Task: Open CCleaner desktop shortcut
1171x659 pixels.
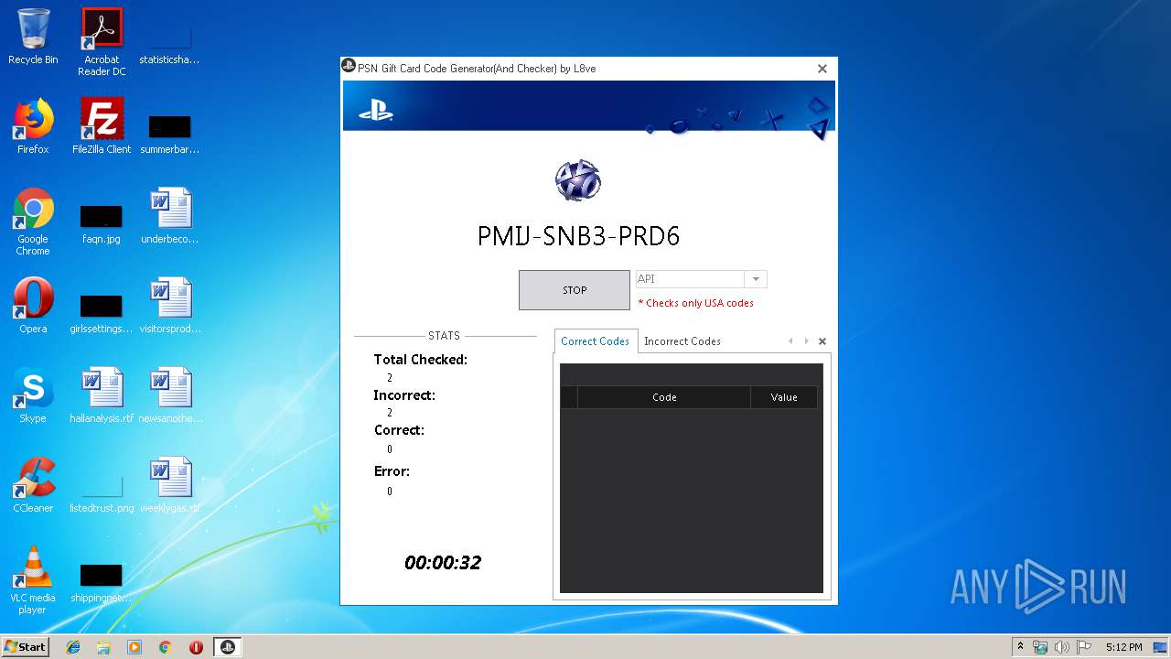Action: point(33,485)
